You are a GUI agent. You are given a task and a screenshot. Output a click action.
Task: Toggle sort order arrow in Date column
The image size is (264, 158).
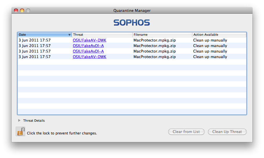(69, 35)
